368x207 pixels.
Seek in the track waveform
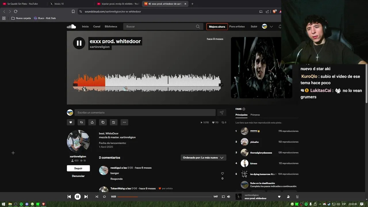coord(147,83)
